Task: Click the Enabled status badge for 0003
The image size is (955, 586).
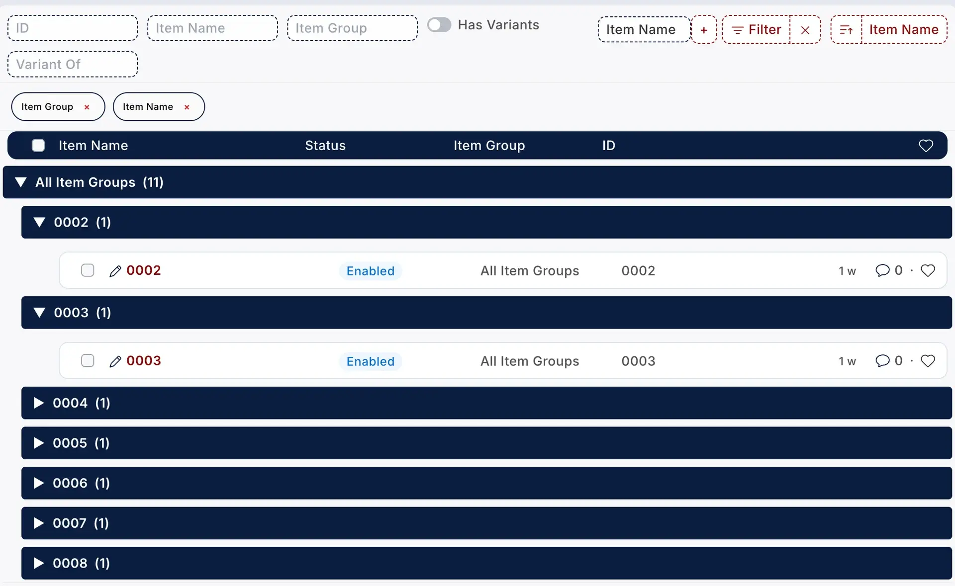Action: [x=371, y=361]
